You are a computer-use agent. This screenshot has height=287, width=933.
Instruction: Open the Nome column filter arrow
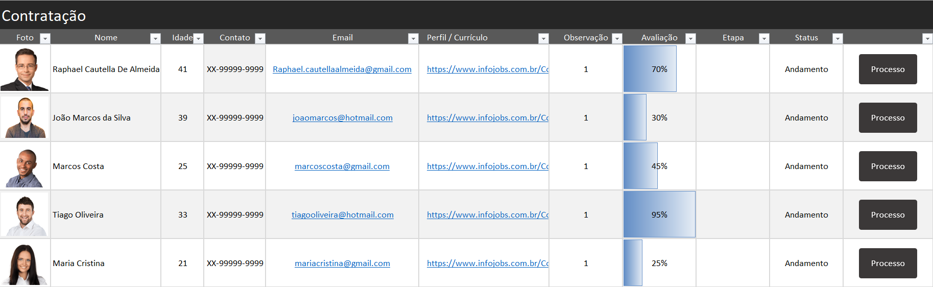tap(155, 38)
